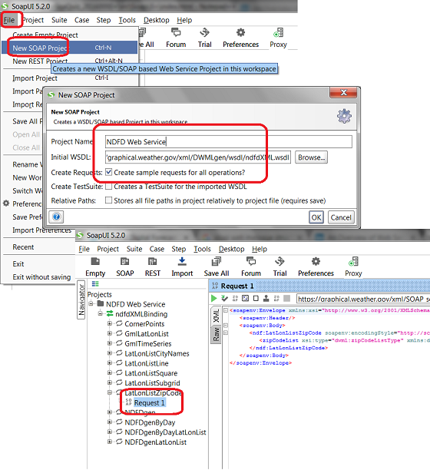This screenshot has height=470, width=430.
Task: Click the request endpoint URL field
Action: [x=363, y=299]
